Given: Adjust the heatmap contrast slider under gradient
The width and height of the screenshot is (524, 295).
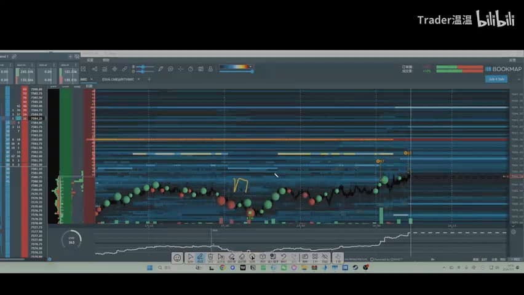Looking at the screenshot, I should coord(236,71).
